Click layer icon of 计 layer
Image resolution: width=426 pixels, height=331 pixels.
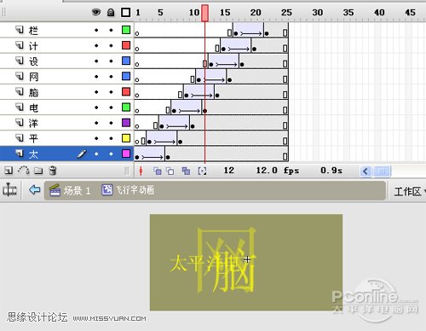[20, 45]
